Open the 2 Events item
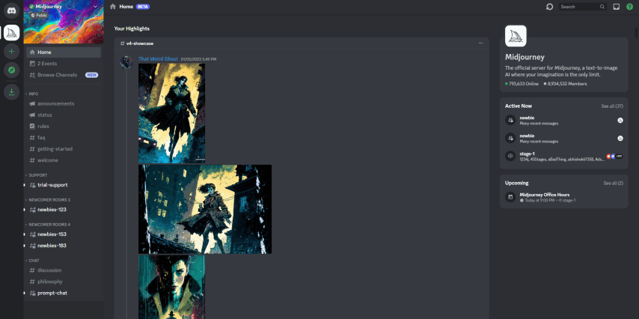The width and height of the screenshot is (639, 319). coord(49,64)
